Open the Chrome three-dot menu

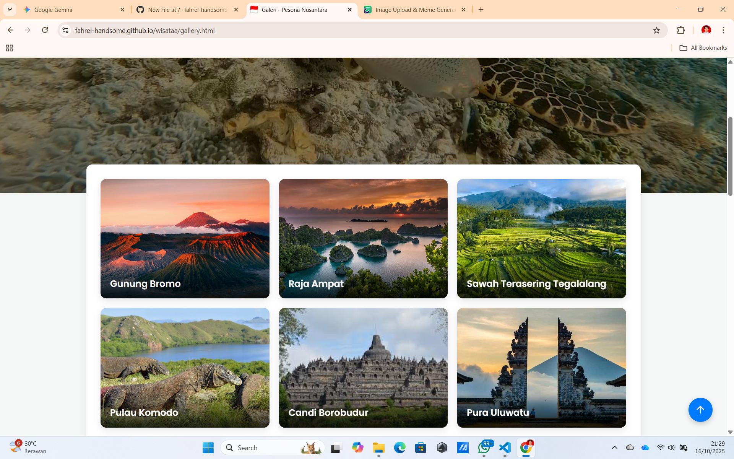point(723,30)
